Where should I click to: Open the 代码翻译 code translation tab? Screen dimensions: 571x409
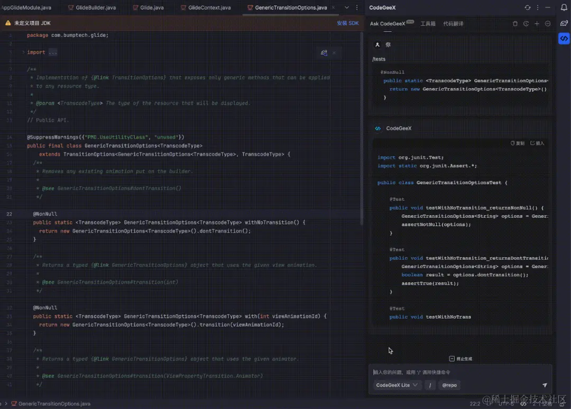click(453, 24)
